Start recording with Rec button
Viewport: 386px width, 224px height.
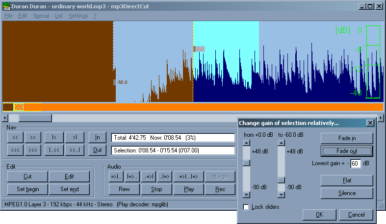[220, 189]
